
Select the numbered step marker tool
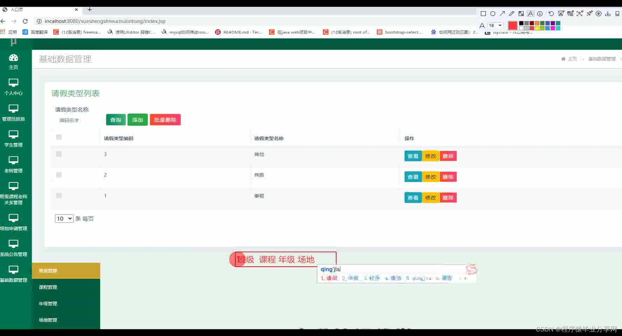click(x=540, y=14)
